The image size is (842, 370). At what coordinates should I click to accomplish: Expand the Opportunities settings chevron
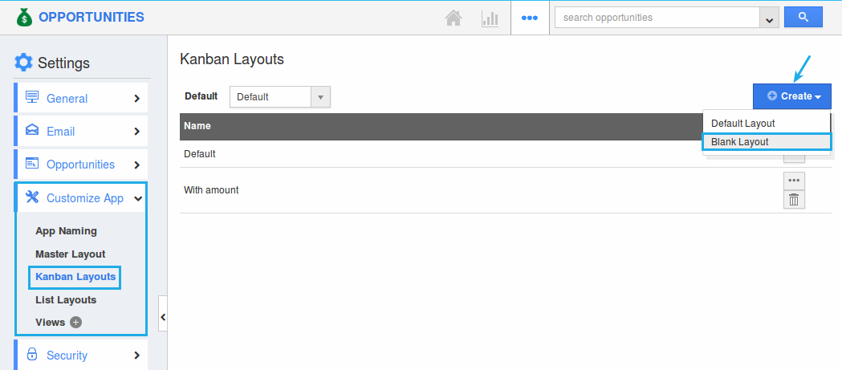pos(137,165)
